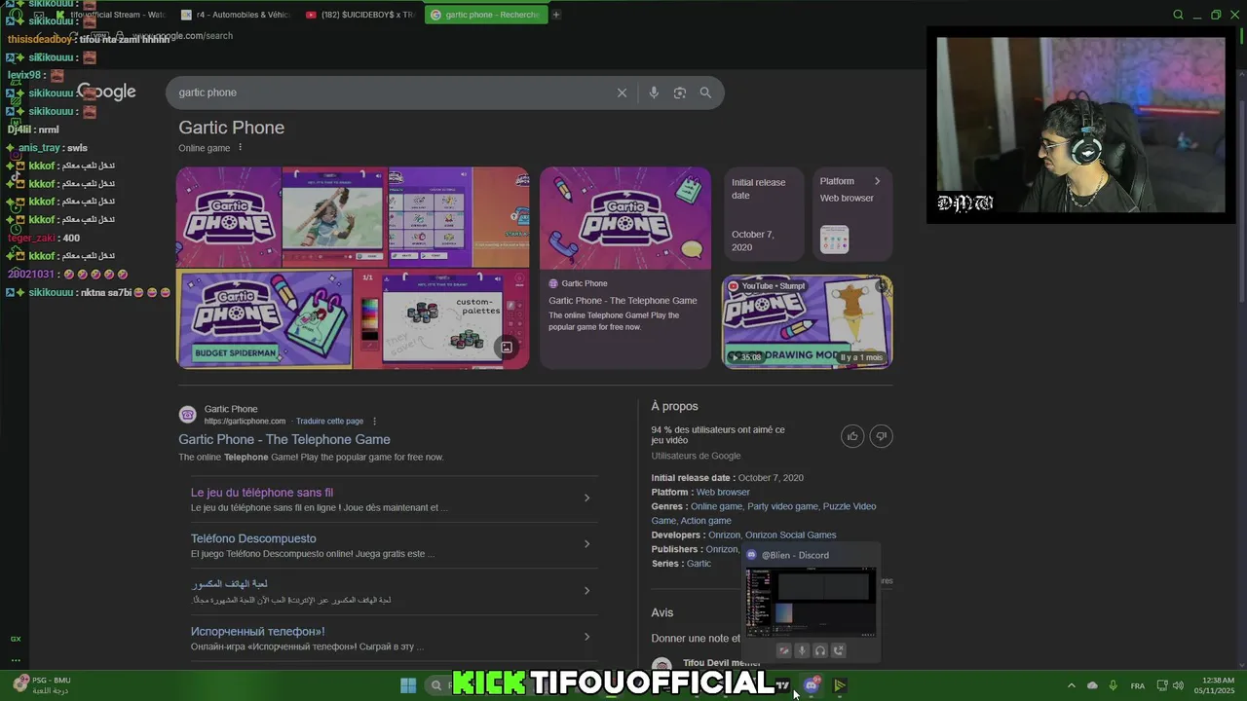Open the image gallery icon on thumbnails
1247x701 pixels.
point(507,348)
